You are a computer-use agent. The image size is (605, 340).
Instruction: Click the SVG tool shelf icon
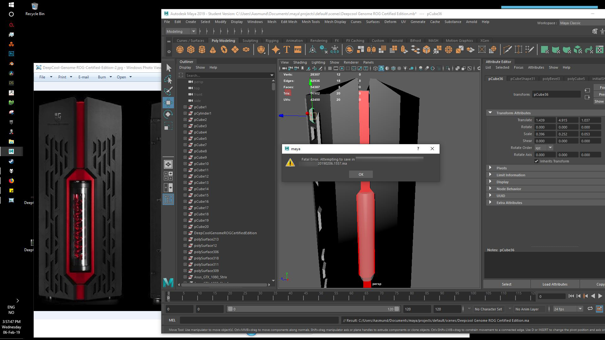(297, 49)
